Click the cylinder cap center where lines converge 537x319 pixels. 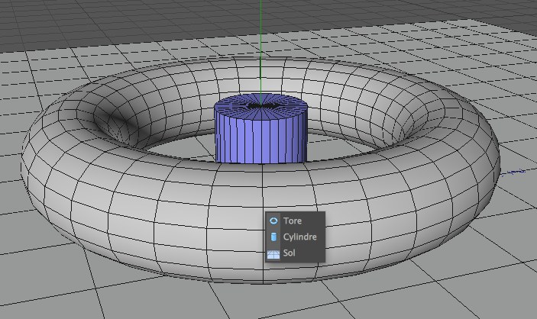coord(260,100)
